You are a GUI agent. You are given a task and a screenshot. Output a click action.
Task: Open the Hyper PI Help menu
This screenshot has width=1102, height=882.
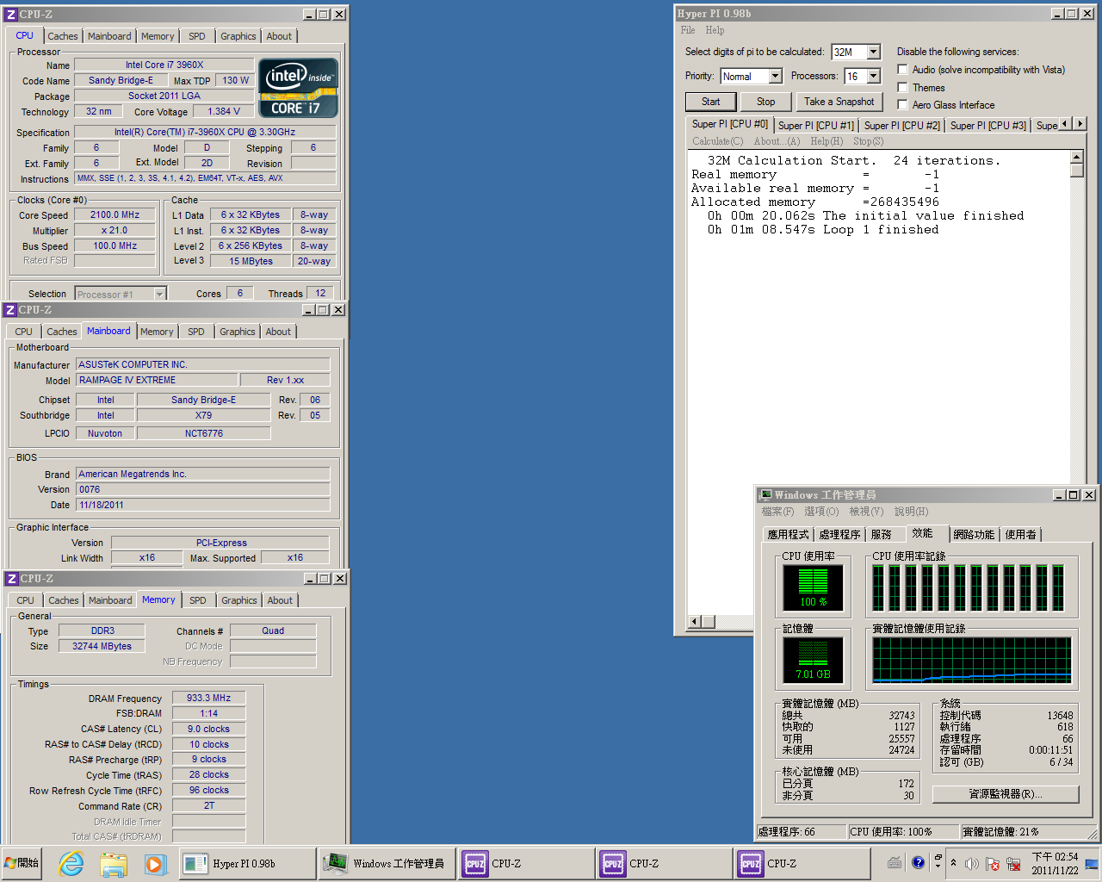715,30
